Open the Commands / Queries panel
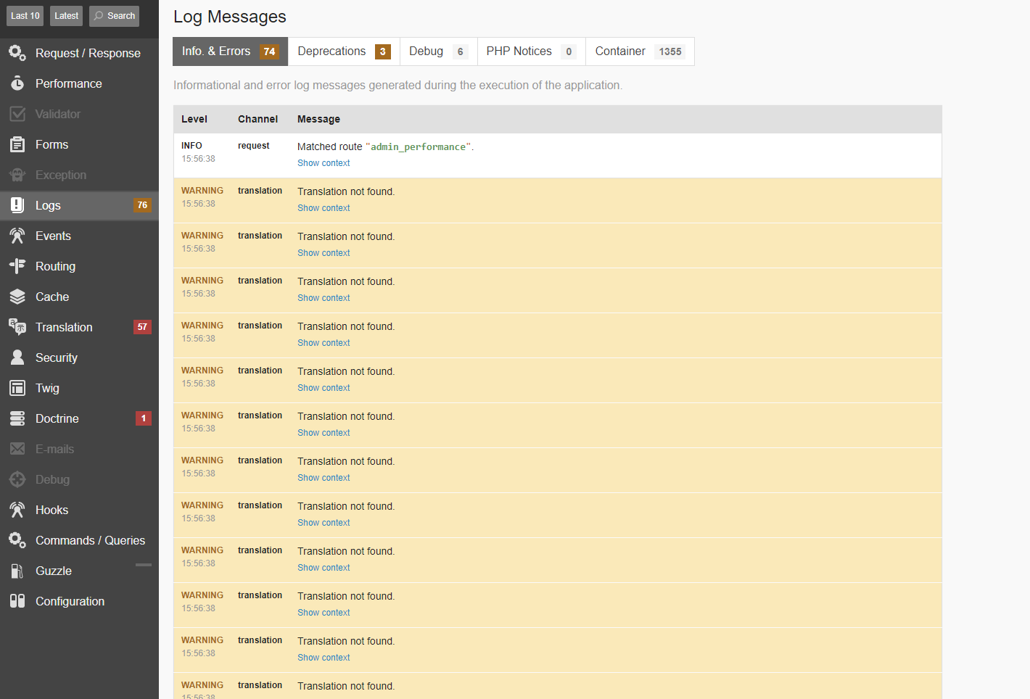The width and height of the screenshot is (1030, 699). pyautogui.click(x=79, y=540)
